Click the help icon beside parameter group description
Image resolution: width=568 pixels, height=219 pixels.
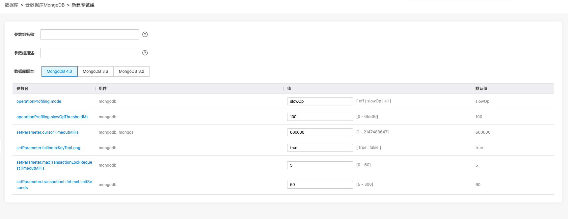pos(145,53)
